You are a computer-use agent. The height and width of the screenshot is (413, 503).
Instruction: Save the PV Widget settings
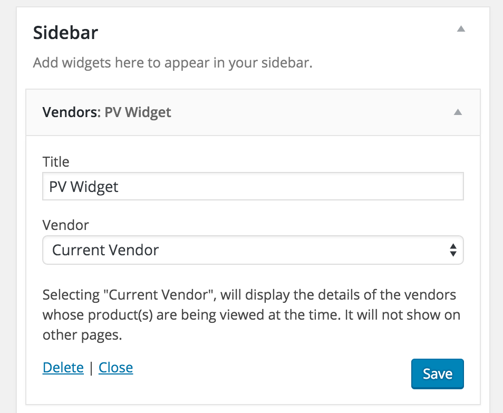pos(437,374)
